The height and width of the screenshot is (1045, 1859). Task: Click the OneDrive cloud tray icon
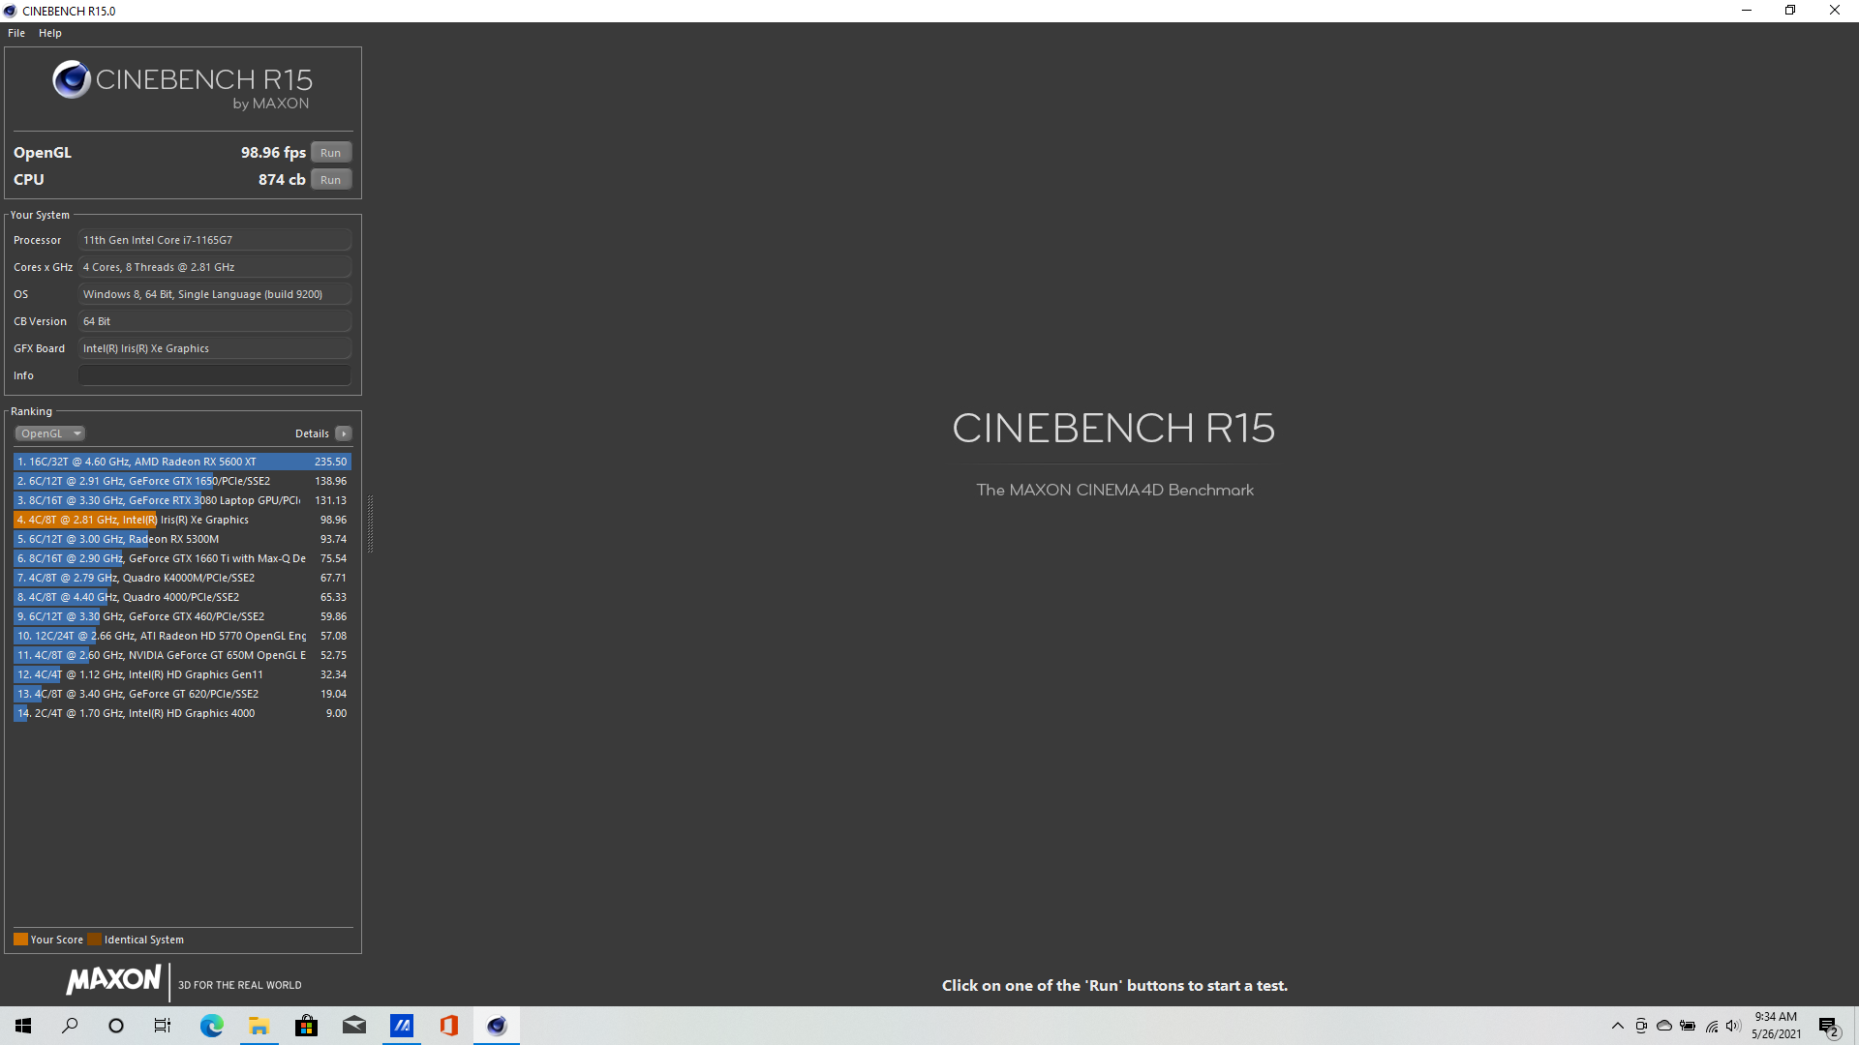[1664, 1026]
